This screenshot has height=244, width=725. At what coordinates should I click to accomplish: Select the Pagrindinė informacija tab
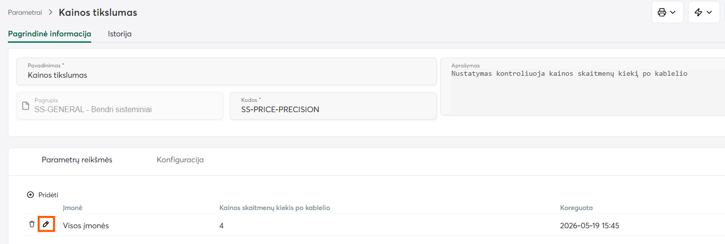pos(50,34)
